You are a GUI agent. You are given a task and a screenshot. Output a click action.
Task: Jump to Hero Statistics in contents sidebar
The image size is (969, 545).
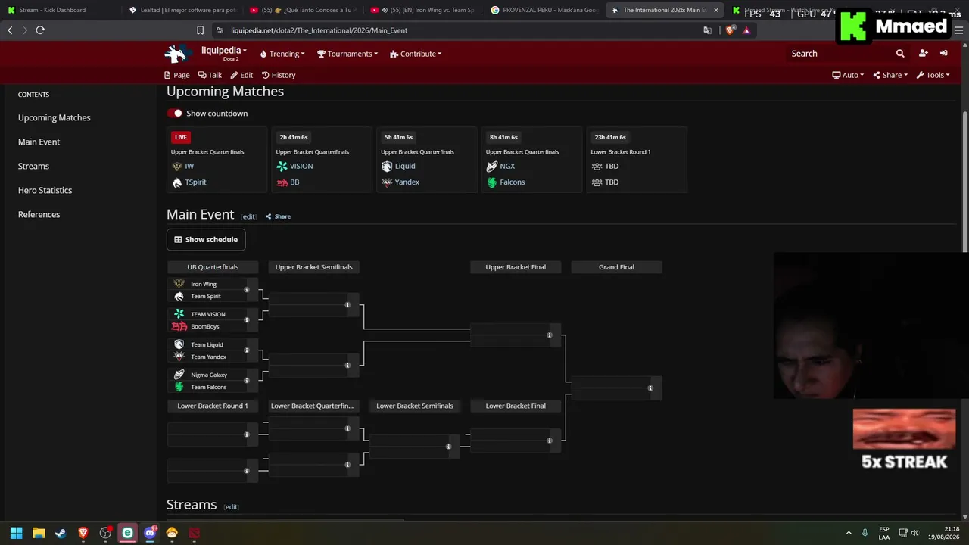[x=45, y=191]
